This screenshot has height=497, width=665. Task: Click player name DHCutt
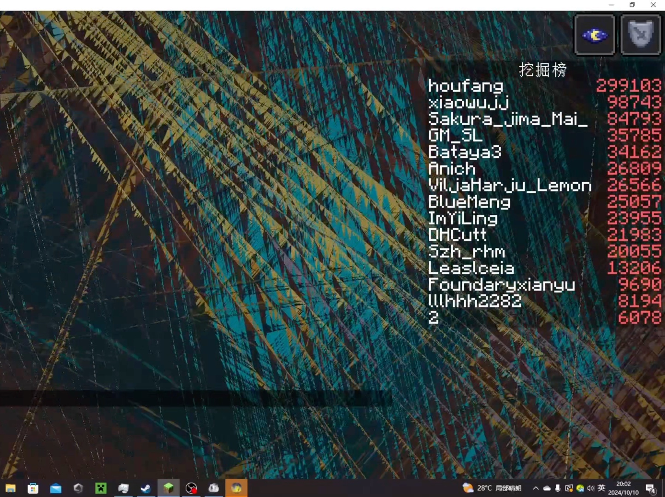(457, 235)
